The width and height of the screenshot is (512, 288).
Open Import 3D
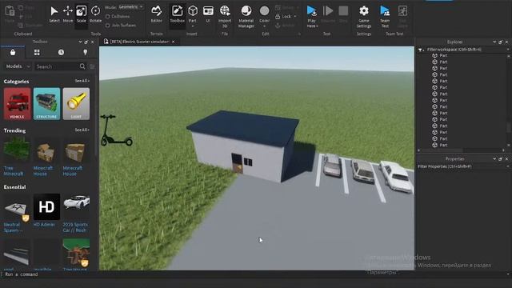click(x=225, y=16)
